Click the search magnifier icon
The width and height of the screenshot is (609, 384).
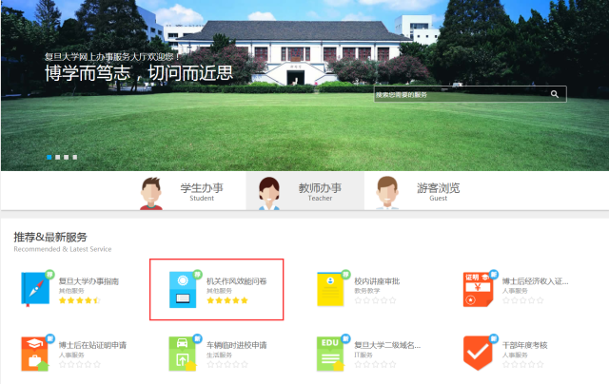pyautogui.click(x=555, y=94)
